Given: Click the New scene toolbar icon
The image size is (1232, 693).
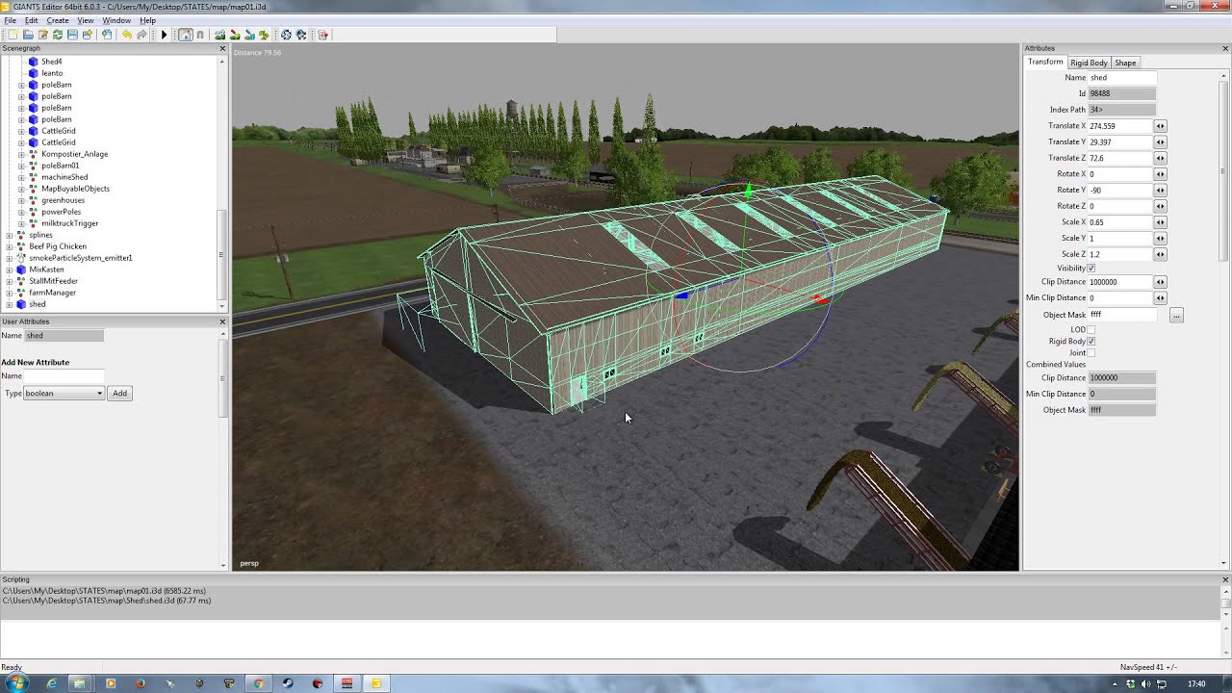Looking at the screenshot, I should pyautogui.click(x=13, y=35).
